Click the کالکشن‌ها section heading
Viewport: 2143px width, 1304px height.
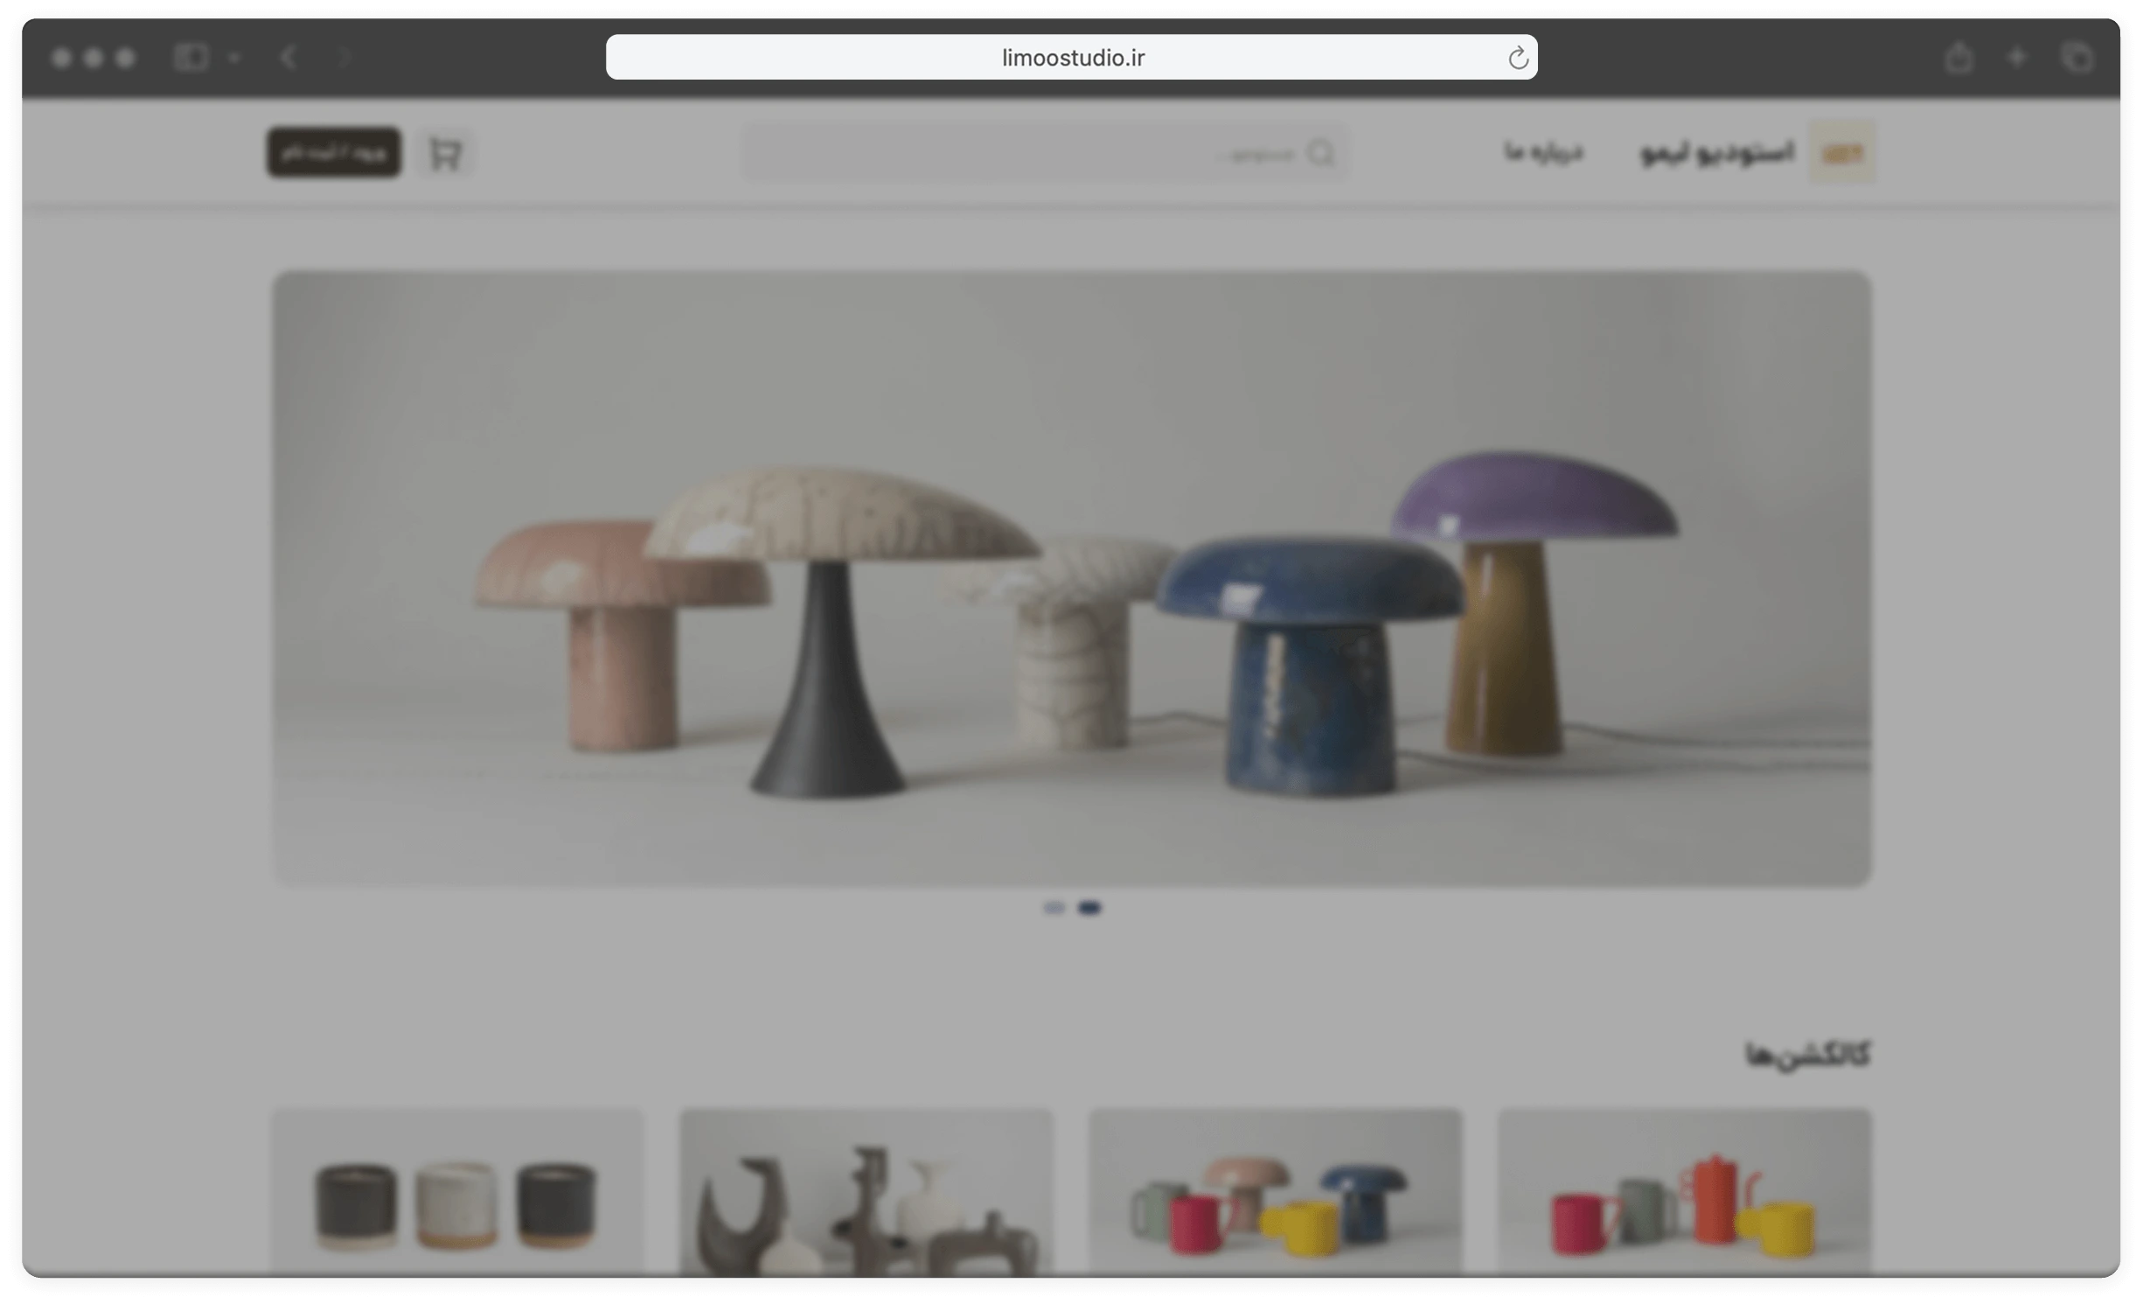tap(1807, 1055)
